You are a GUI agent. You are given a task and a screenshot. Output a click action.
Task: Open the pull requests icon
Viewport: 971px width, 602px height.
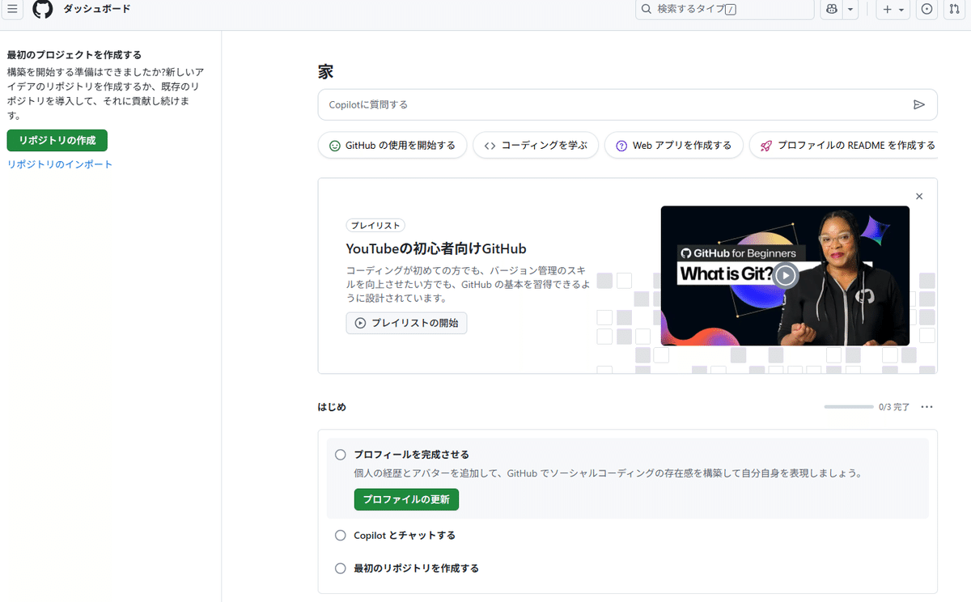[953, 10]
